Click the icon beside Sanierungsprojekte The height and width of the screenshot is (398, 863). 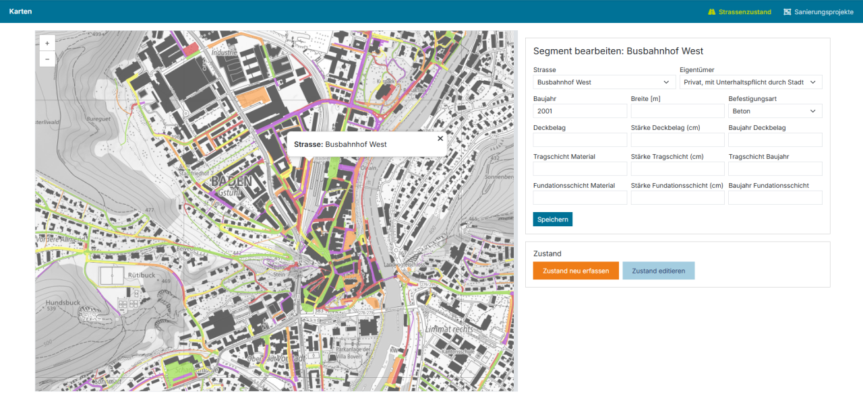click(x=787, y=11)
